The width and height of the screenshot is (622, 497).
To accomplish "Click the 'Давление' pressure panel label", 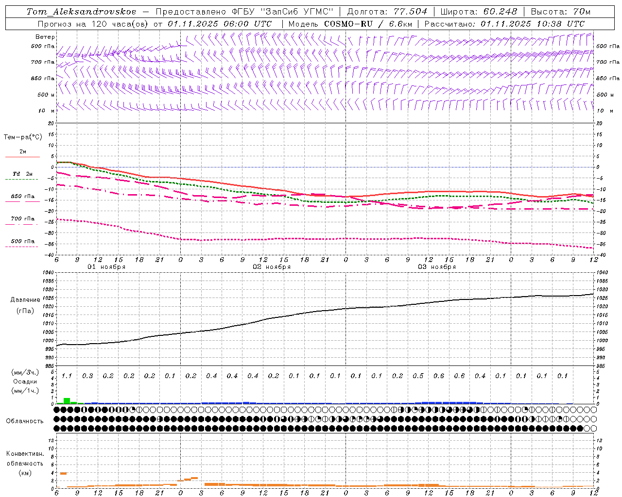I will [25, 299].
